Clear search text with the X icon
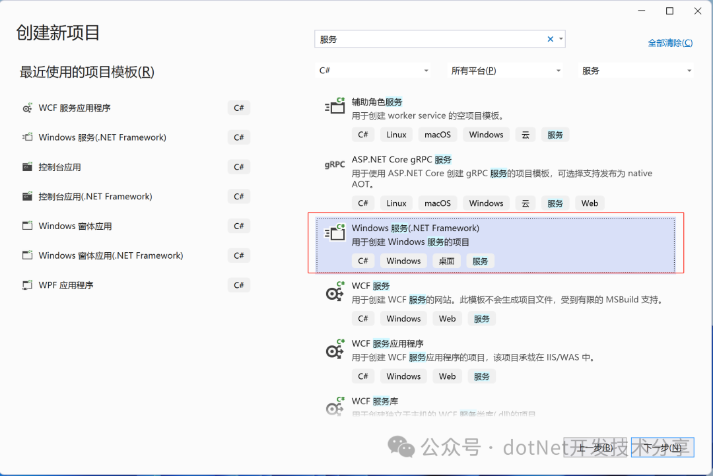713x476 pixels. click(550, 40)
